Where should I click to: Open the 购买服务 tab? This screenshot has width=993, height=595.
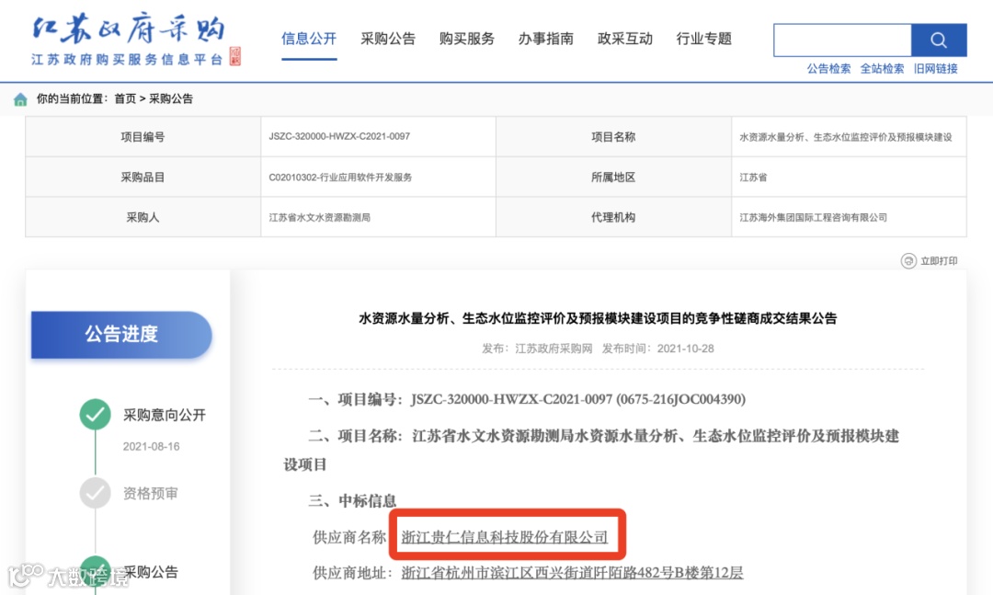pos(467,39)
